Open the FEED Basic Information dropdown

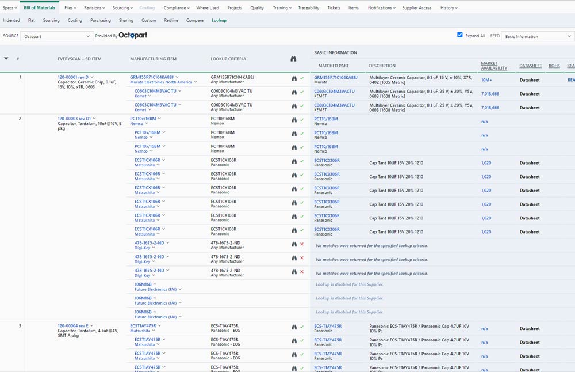(x=538, y=36)
